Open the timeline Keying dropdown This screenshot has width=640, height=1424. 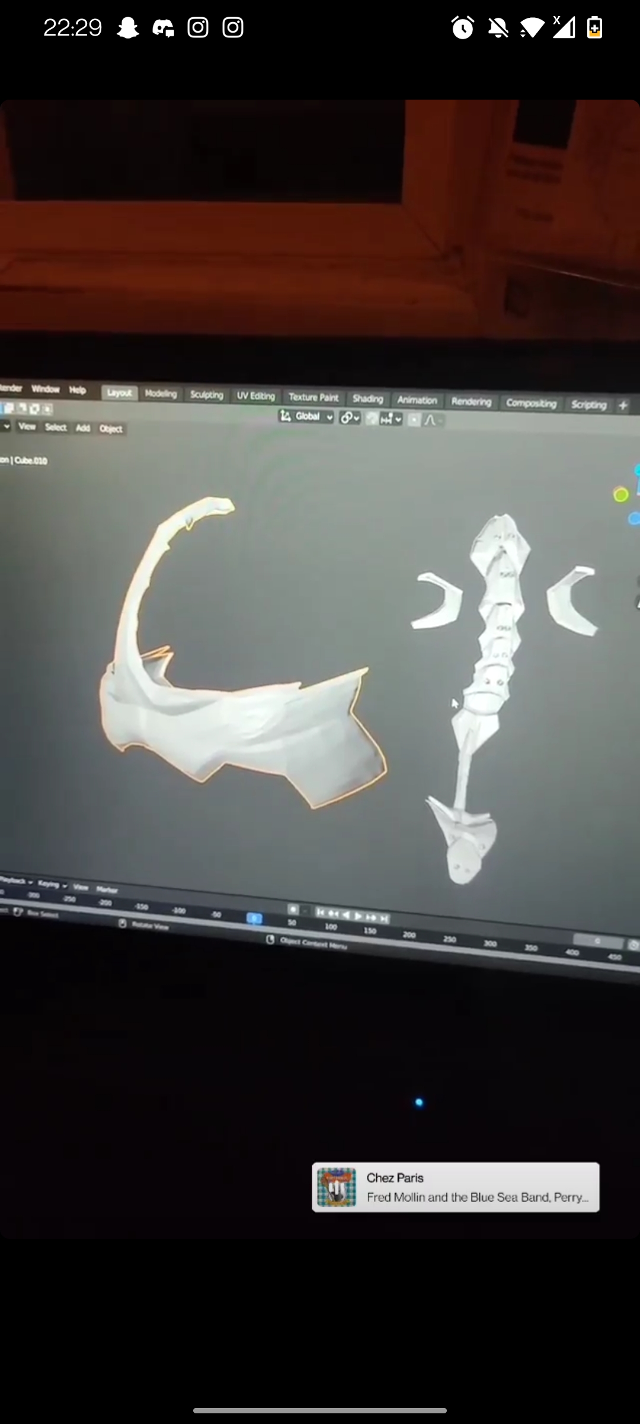pyautogui.click(x=52, y=885)
